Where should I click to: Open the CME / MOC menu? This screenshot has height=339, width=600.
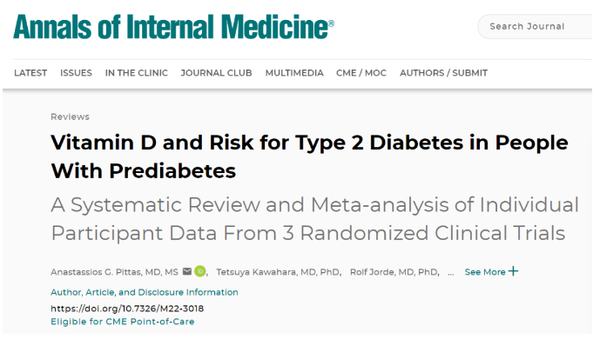(x=361, y=73)
